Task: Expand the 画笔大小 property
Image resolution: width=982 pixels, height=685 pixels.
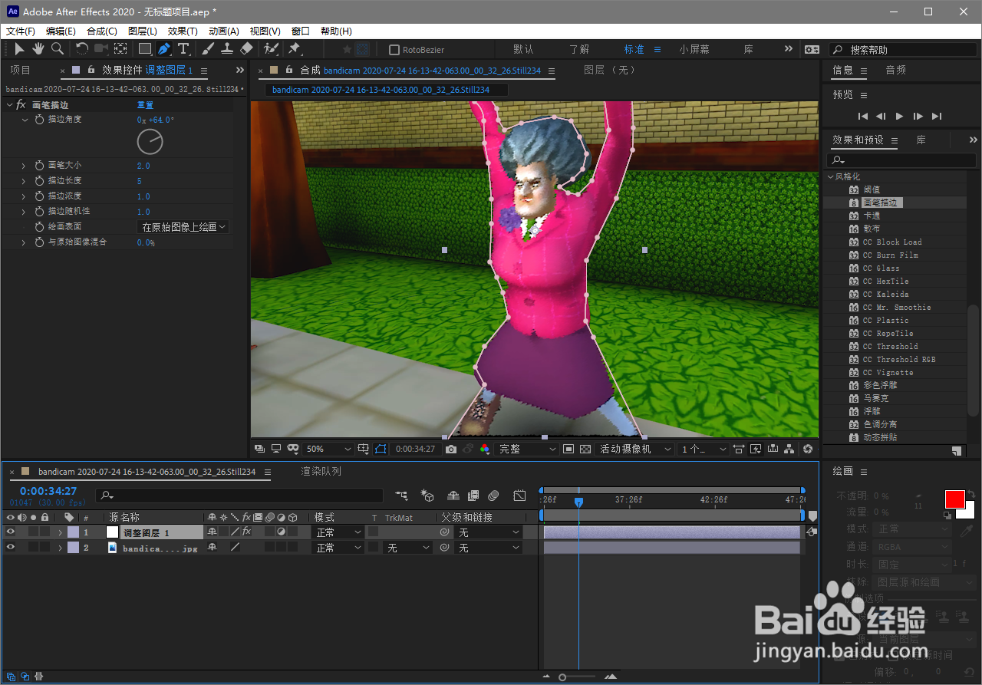Action: click(x=24, y=166)
